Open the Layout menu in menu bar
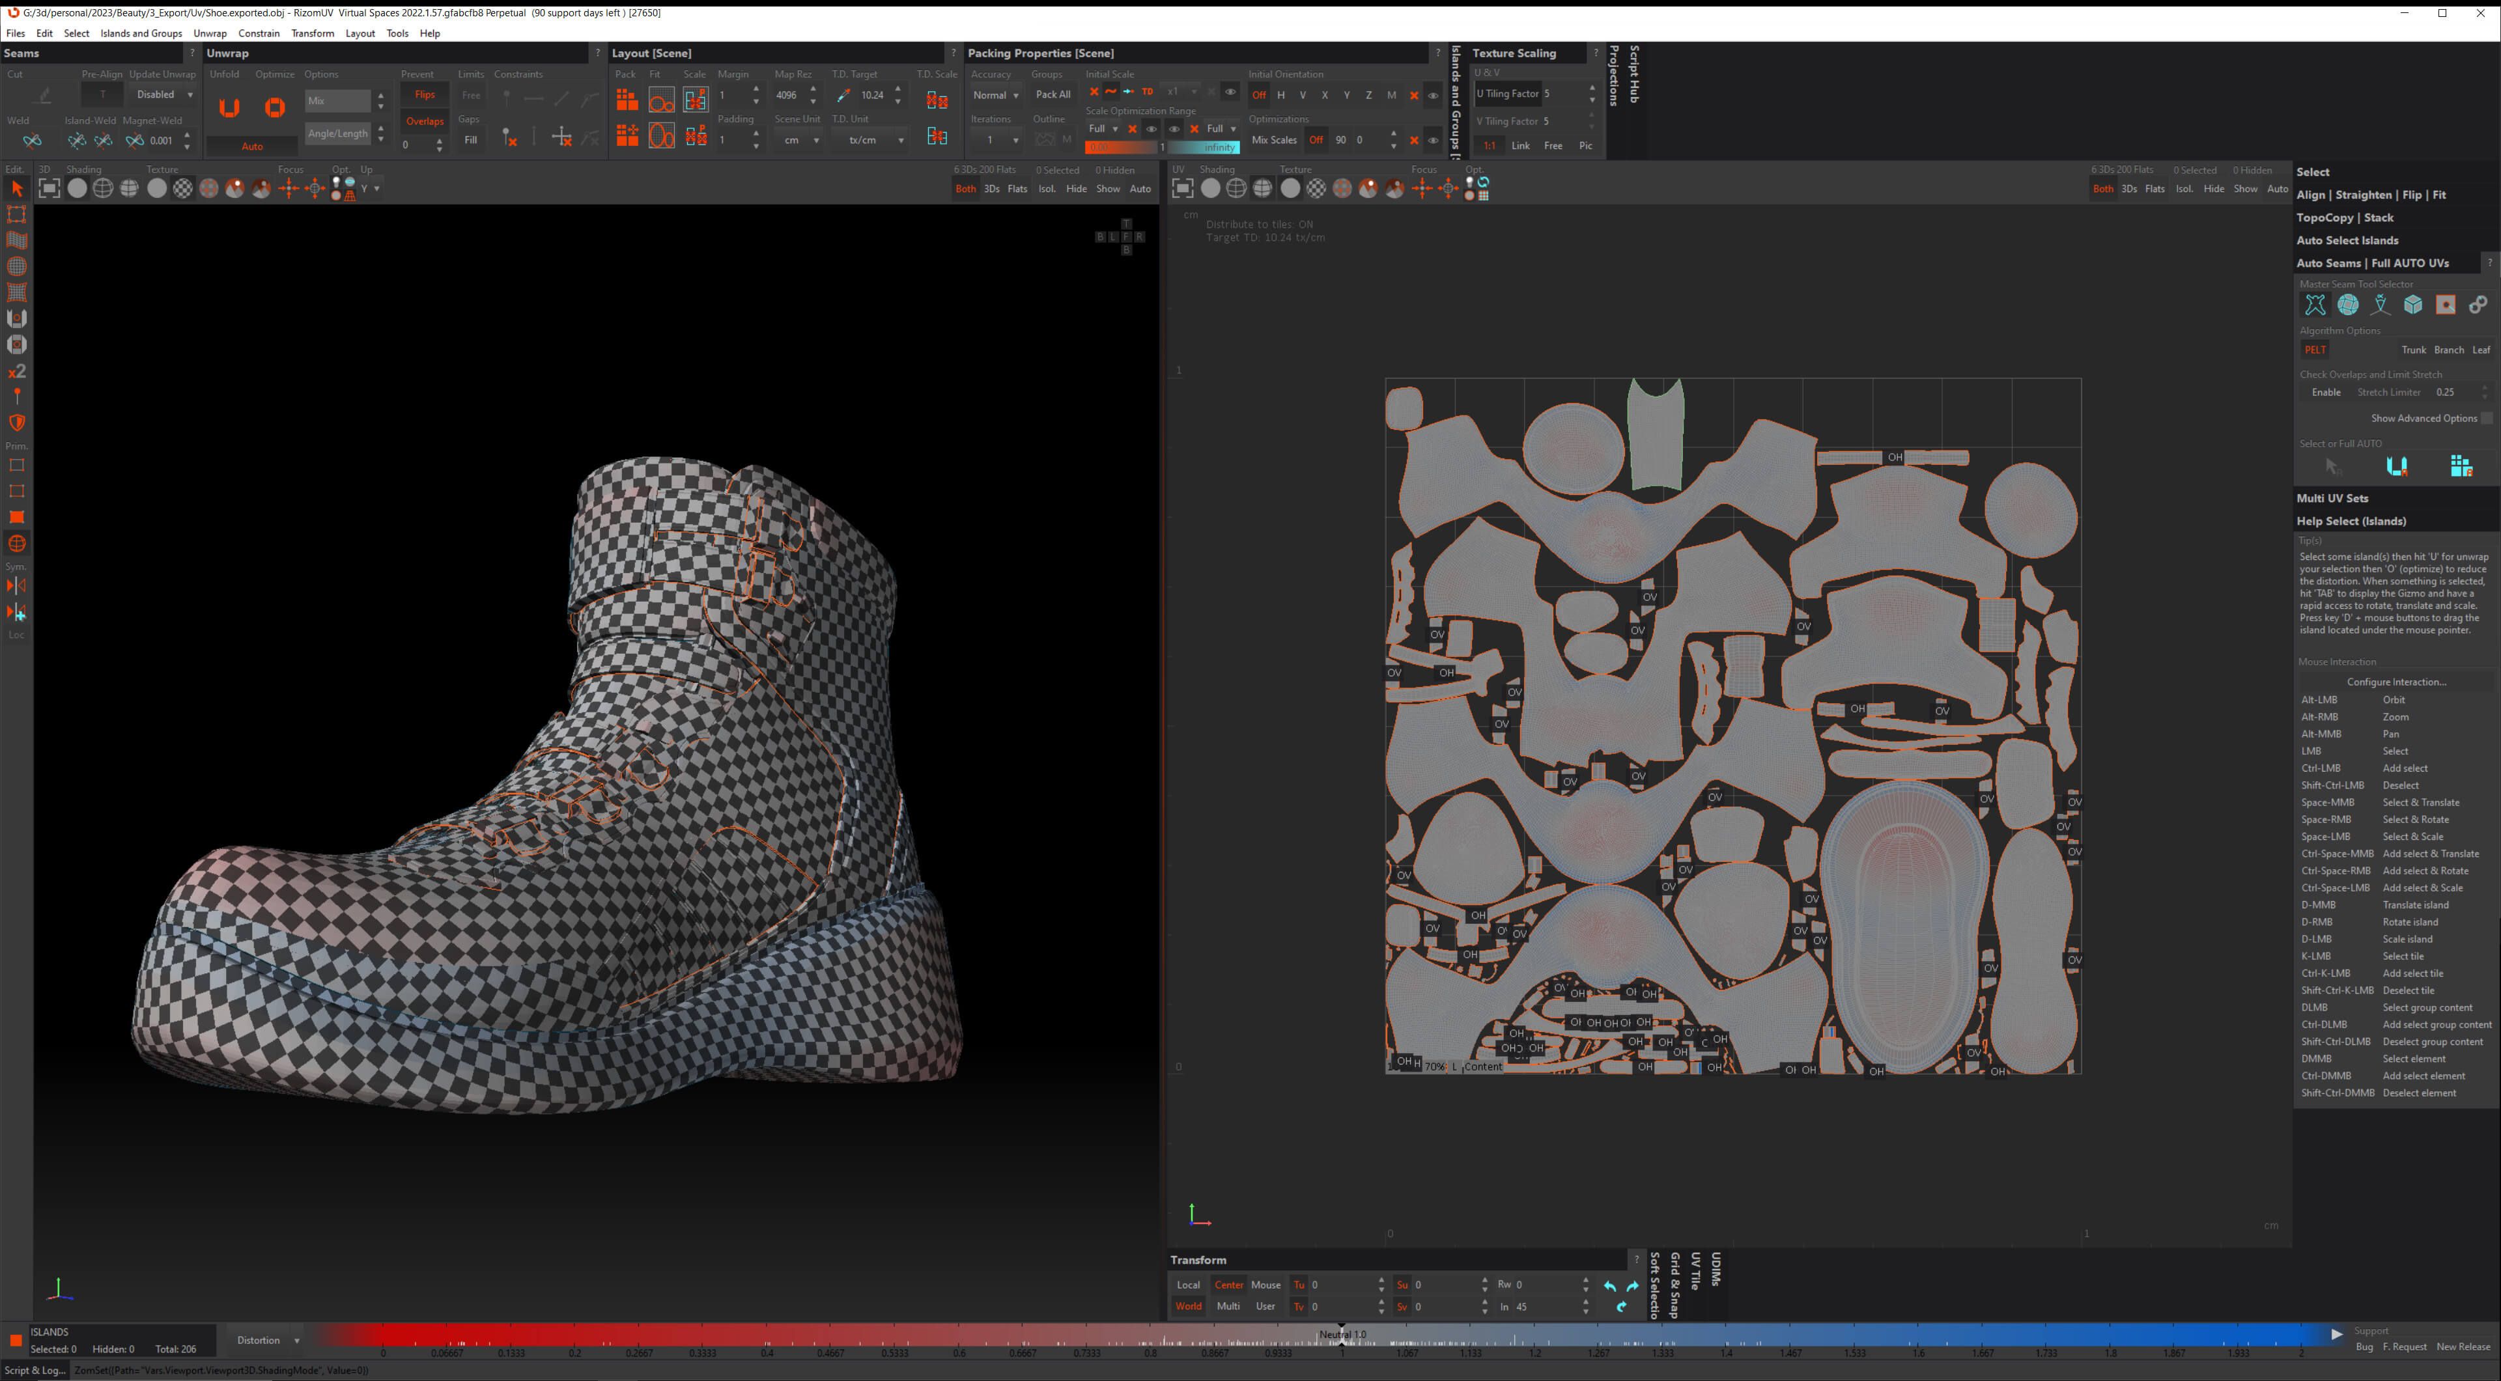2501x1381 pixels. (360, 33)
